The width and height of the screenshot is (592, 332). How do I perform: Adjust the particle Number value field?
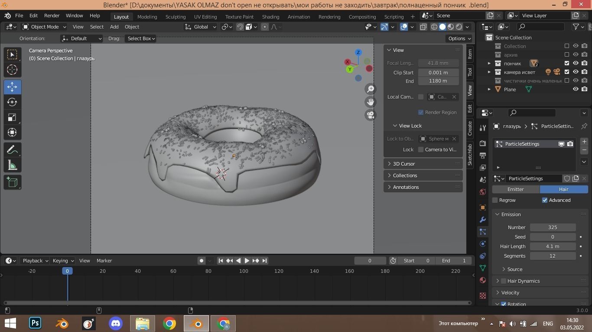pos(553,227)
